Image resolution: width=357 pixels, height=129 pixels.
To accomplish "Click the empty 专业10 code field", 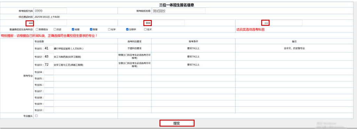I will pos(49,110).
